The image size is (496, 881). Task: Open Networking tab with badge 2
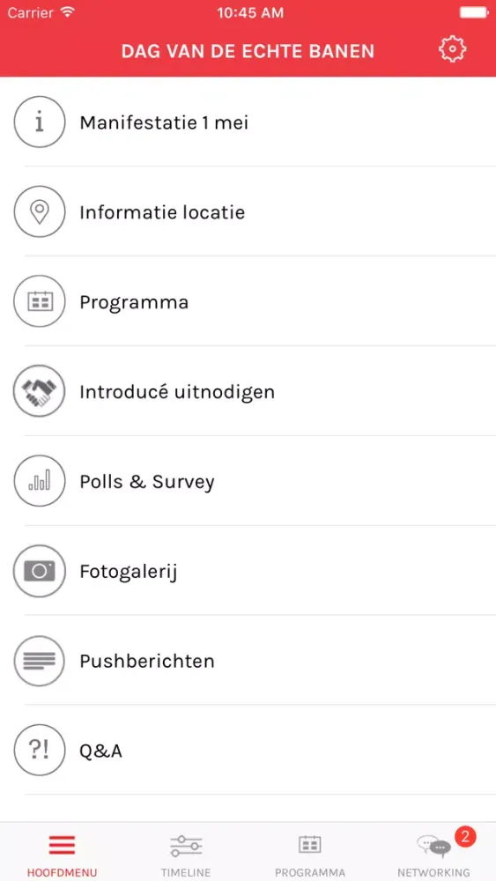click(x=433, y=853)
